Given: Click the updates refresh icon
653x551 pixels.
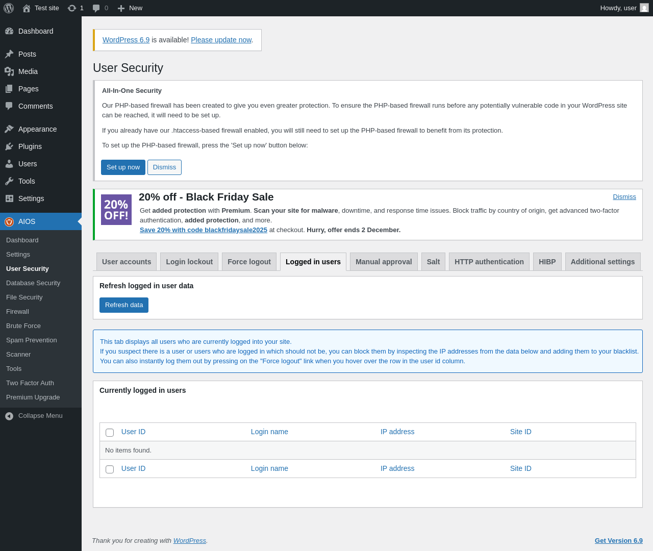Looking at the screenshot, I should point(72,8).
